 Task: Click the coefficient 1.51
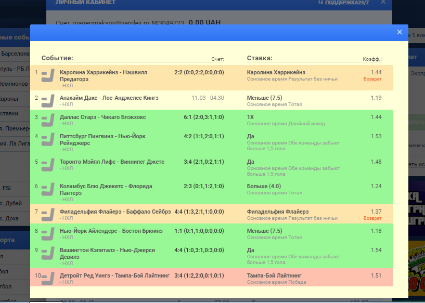pos(376,275)
